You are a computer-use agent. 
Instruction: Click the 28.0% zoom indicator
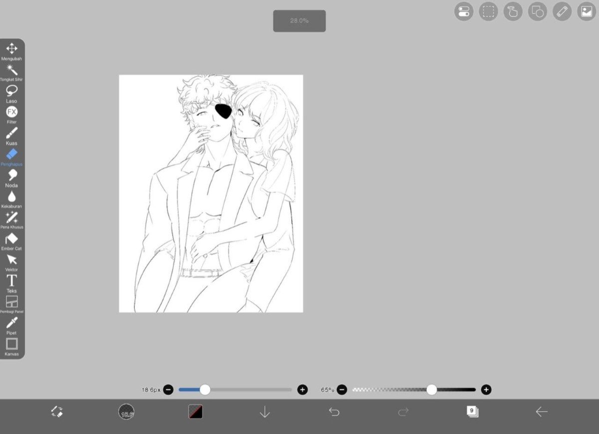click(299, 21)
